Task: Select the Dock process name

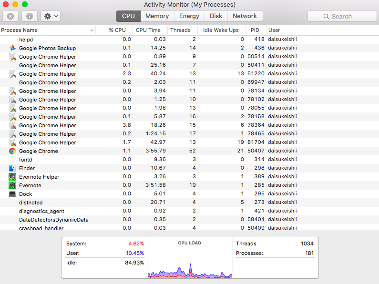Action: pos(25,194)
